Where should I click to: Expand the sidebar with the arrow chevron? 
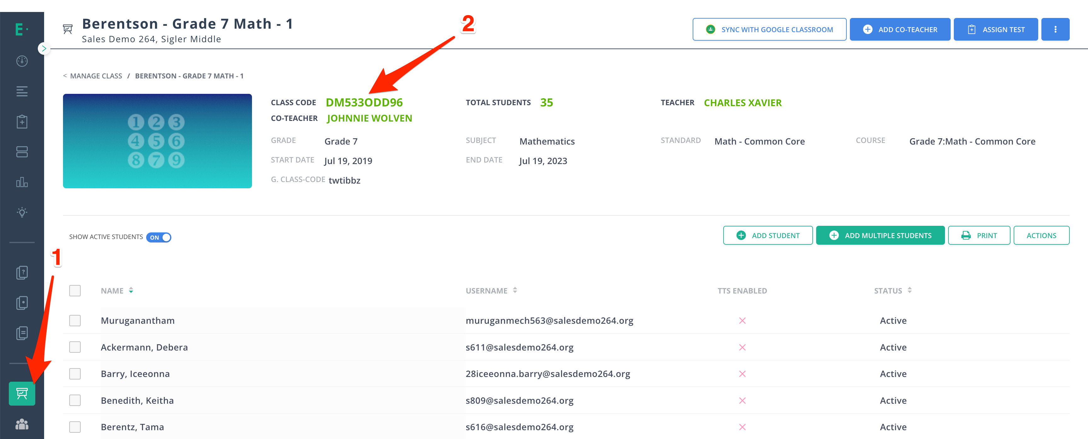pyautogui.click(x=43, y=48)
